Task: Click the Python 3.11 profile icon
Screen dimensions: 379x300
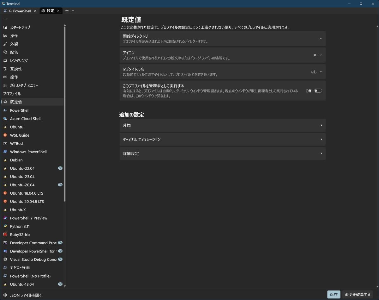Action: click(x=5, y=226)
